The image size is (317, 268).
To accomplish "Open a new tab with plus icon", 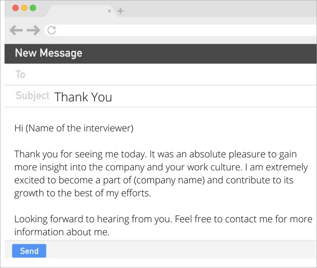I will click(120, 11).
